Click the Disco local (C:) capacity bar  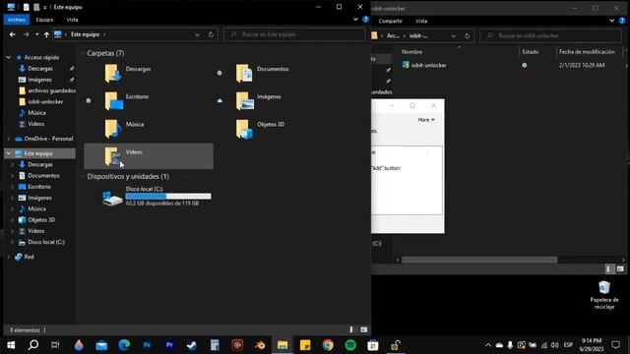(168, 197)
